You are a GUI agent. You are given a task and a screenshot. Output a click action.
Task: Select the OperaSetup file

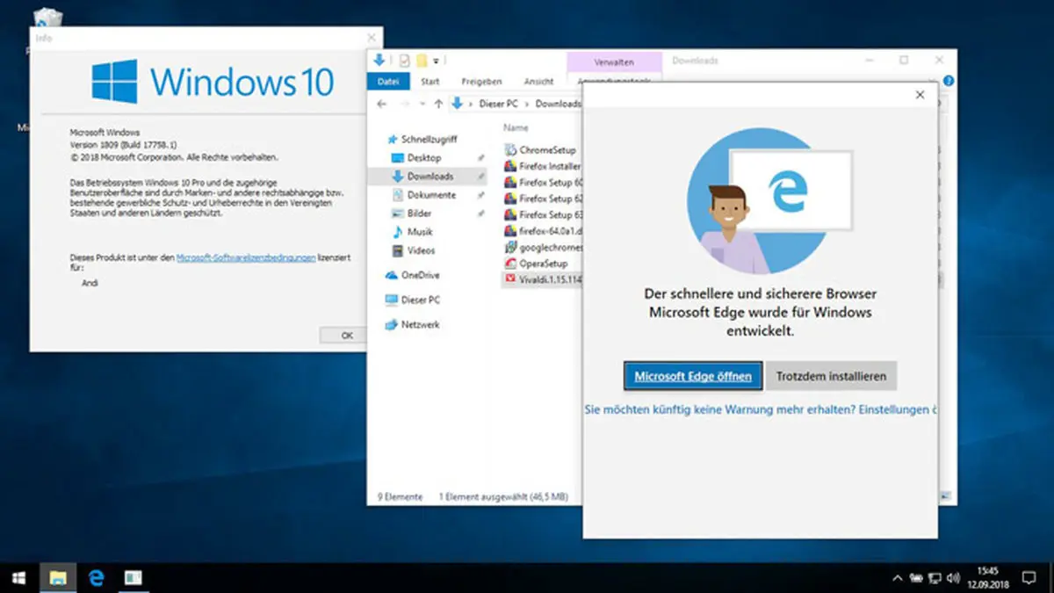pos(543,263)
